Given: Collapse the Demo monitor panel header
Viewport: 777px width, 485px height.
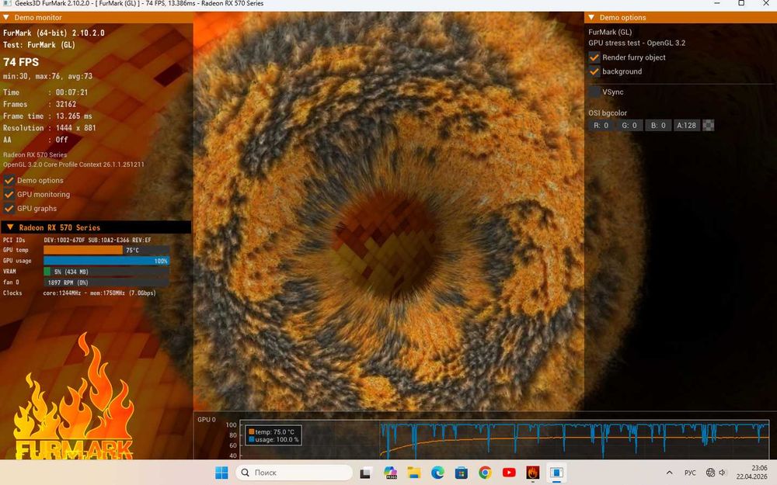Looking at the screenshot, I should click(x=7, y=17).
